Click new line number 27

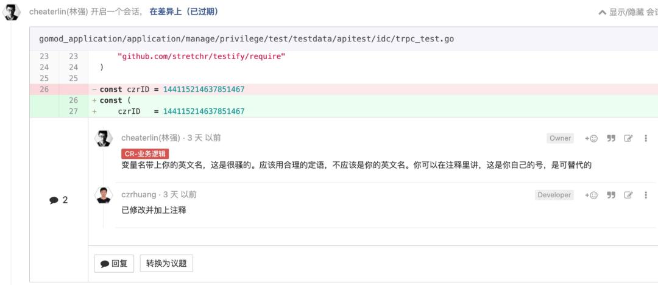pyautogui.click(x=74, y=111)
